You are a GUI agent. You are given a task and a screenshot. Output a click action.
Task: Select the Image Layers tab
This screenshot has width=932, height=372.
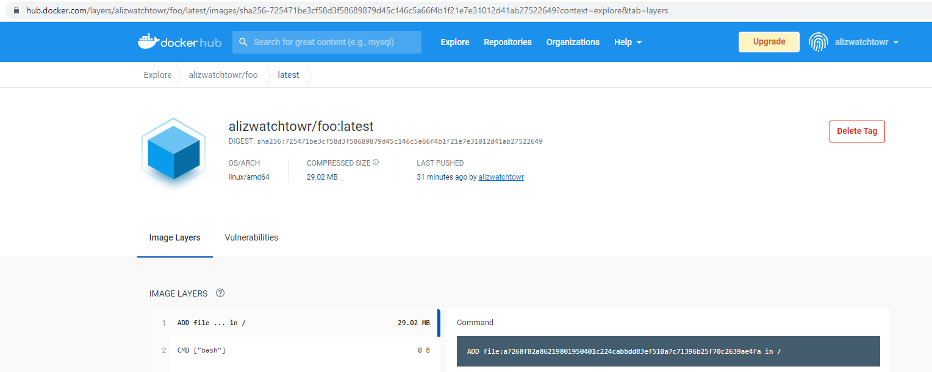[x=175, y=237]
